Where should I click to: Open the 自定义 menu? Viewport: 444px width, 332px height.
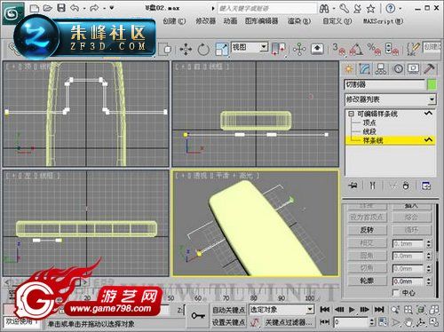(x=337, y=21)
